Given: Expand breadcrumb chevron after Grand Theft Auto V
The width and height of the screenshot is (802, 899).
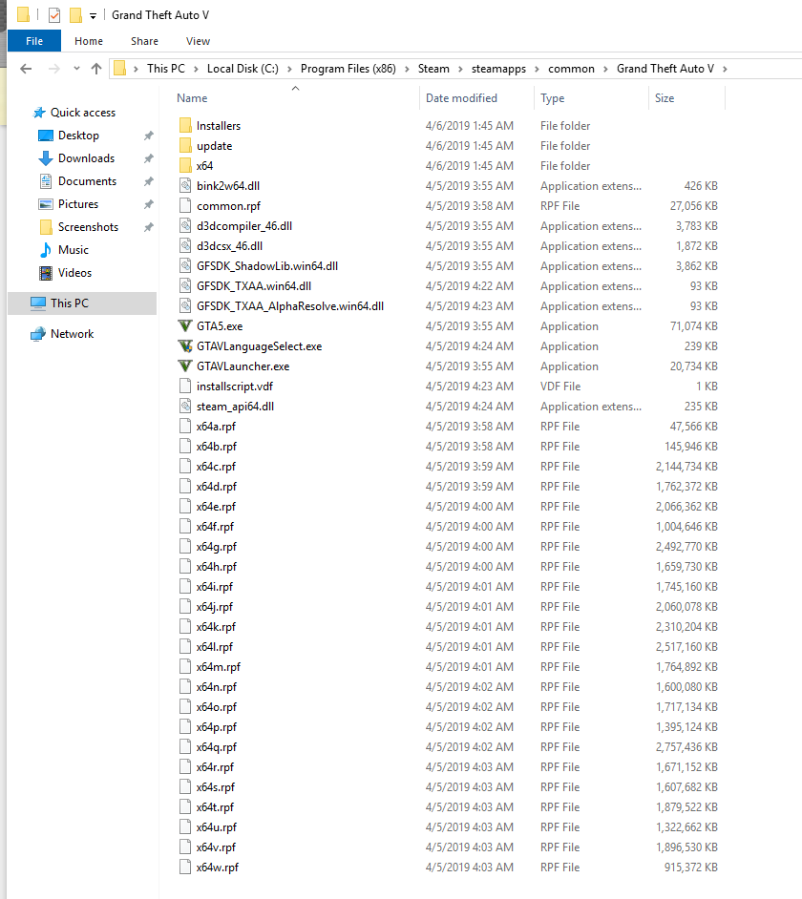Looking at the screenshot, I should 725,69.
